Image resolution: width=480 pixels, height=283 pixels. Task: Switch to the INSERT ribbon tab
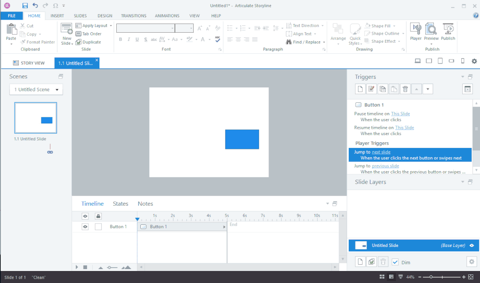(57, 16)
